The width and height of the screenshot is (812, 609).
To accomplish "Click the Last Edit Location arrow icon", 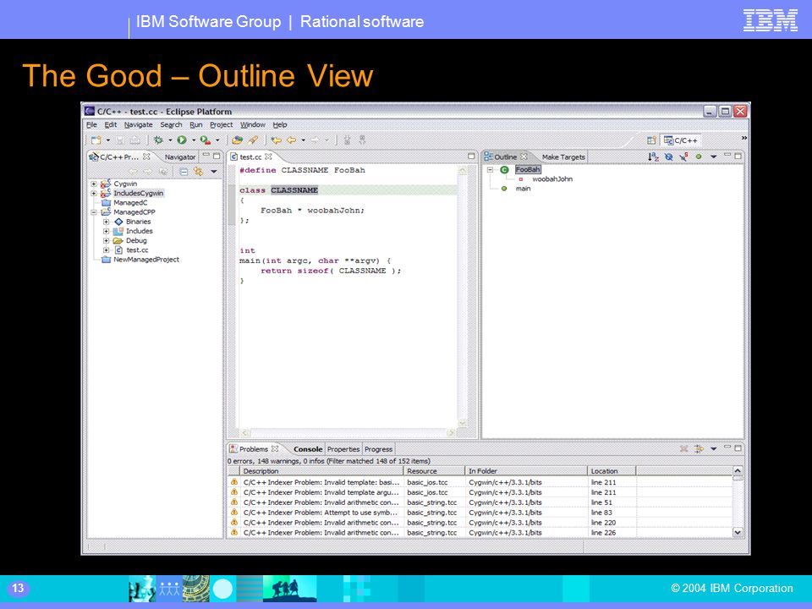I will click(276, 140).
